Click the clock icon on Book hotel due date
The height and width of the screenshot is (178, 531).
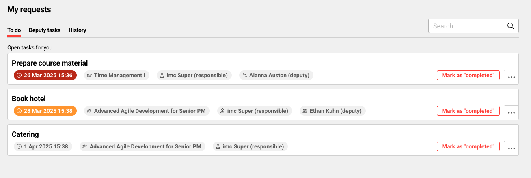(x=19, y=111)
